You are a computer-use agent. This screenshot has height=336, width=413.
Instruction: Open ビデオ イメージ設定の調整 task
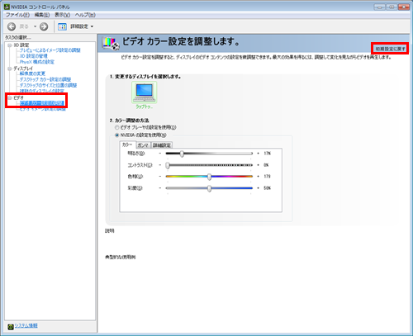pos(43,109)
